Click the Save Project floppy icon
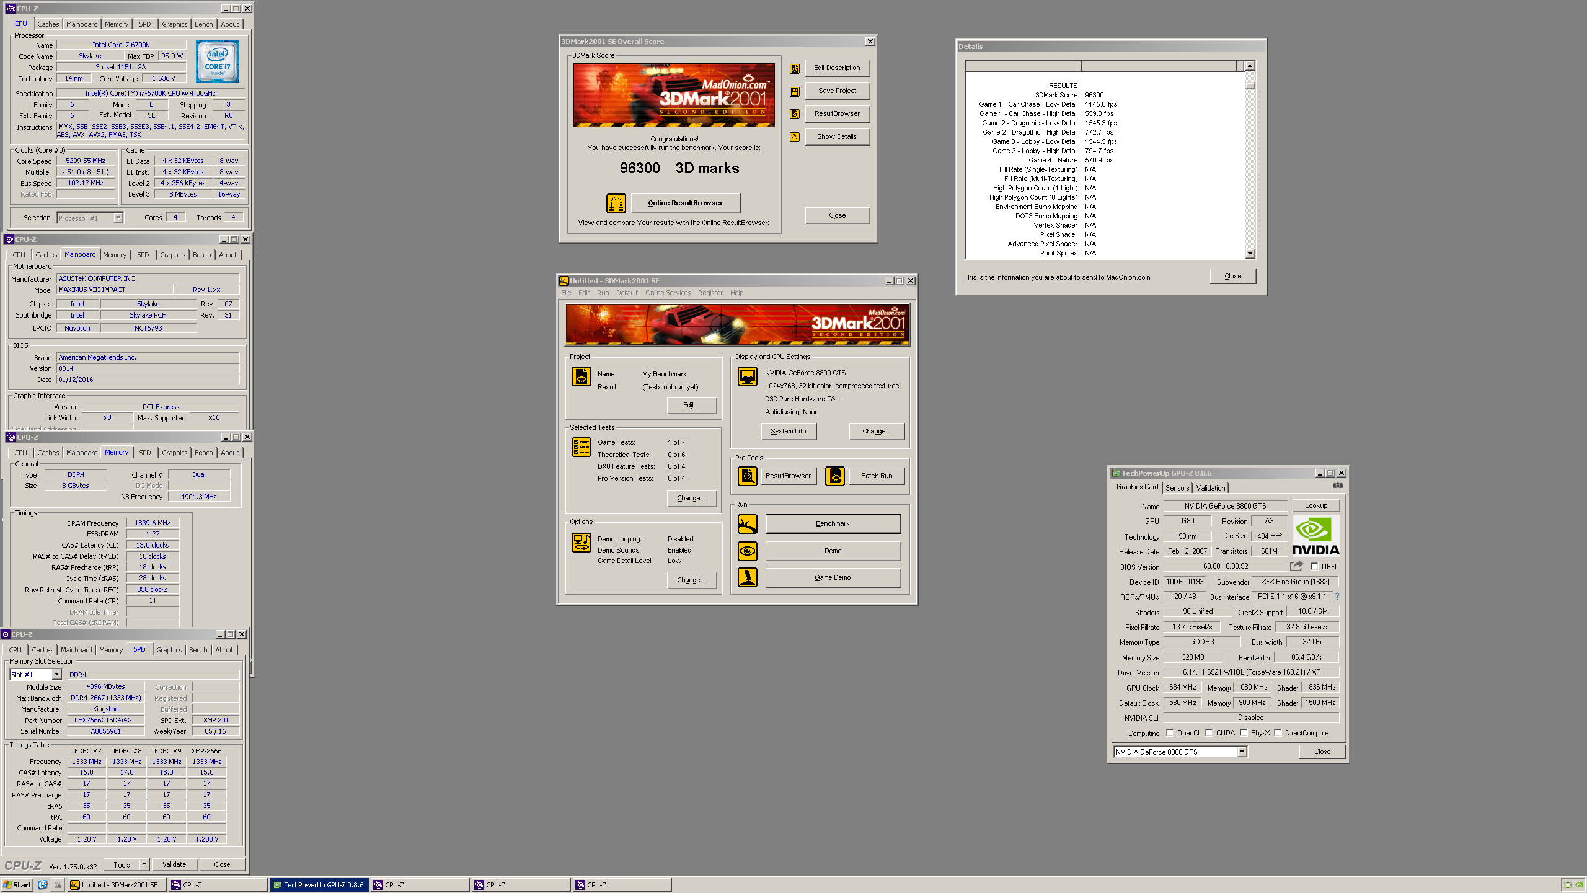Screen dimensions: 1587x893 pyautogui.click(x=794, y=91)
